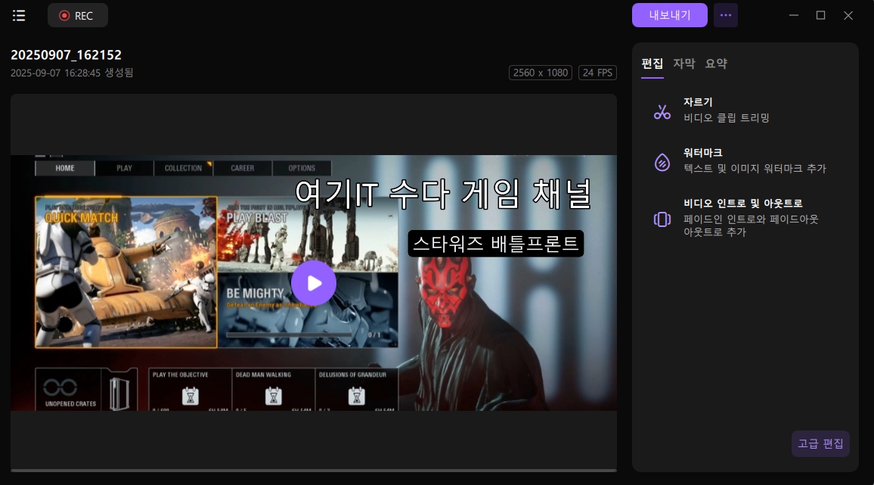Switch to the 자막 tab

click(x=684, y=64)
